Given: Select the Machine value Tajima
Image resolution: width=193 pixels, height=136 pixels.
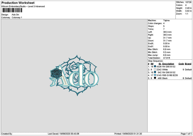Looking at the screenshot, I should pyautogui.click(x=166, y=21).
